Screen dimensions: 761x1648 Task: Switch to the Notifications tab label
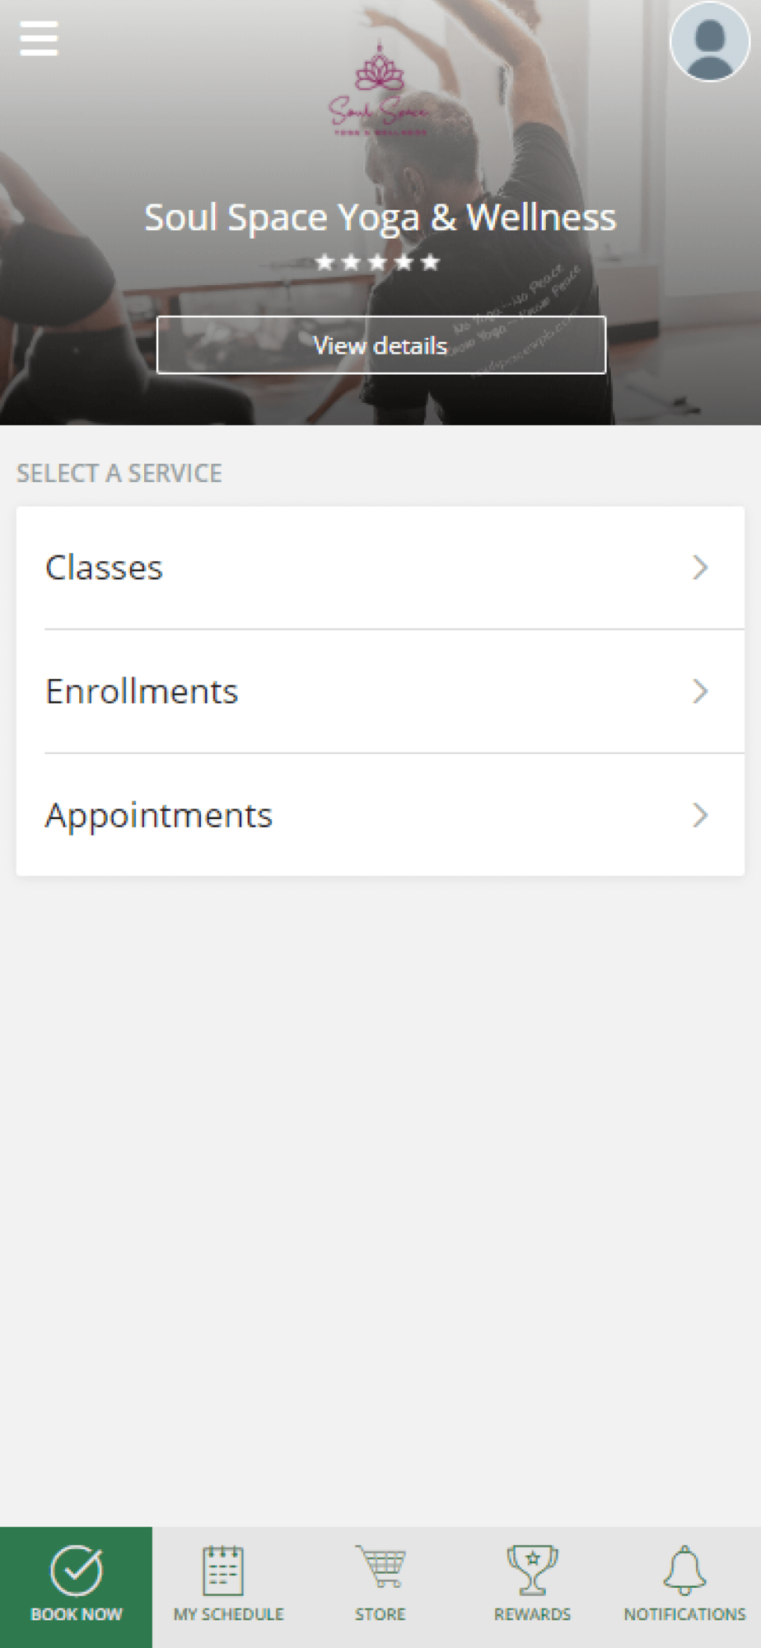[x=684, y=1614]
